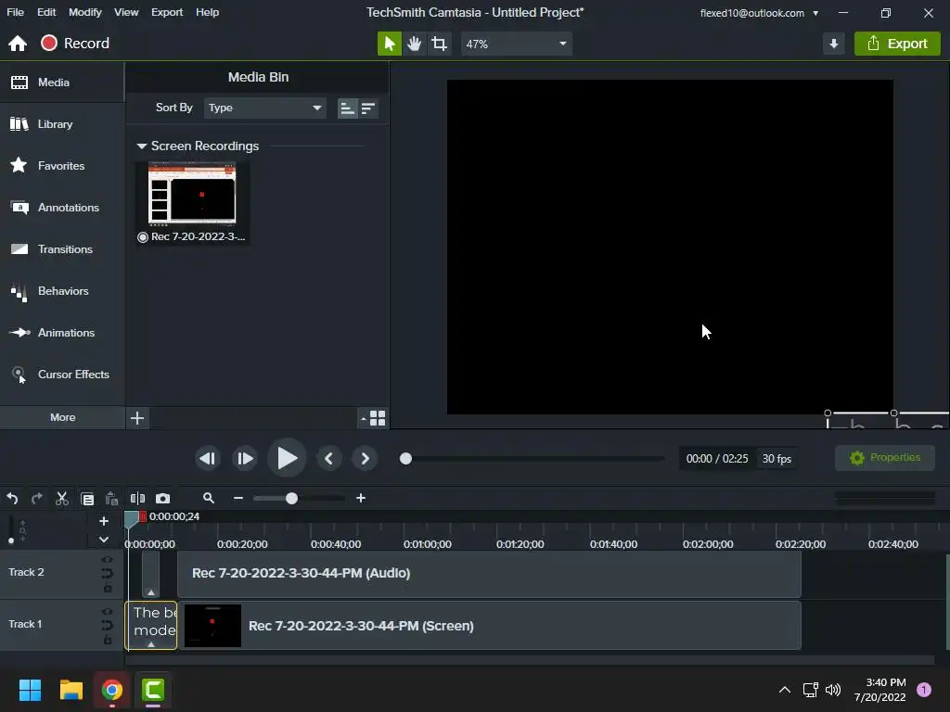The height and width of the screenshot is (712, 950).
Task: Select the Screen clip on Track 1
Action: tap(490, 626)
